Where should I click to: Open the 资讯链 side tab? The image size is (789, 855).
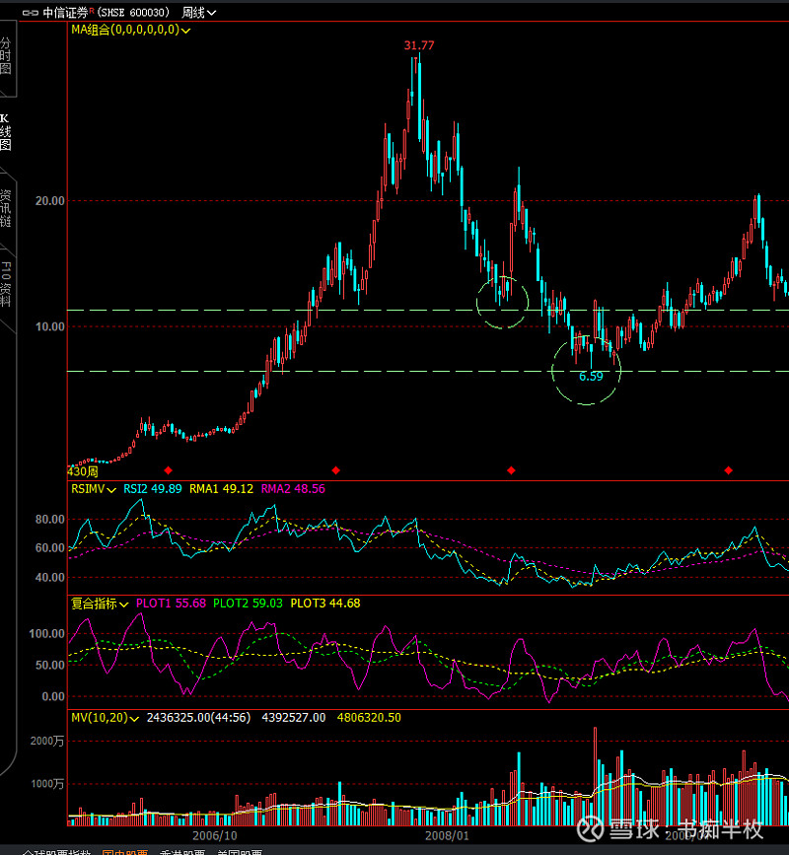point(6,208)
